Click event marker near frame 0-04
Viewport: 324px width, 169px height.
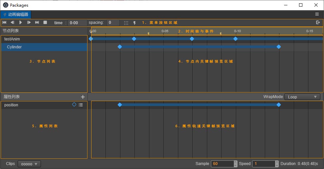[x=149, y=33]
